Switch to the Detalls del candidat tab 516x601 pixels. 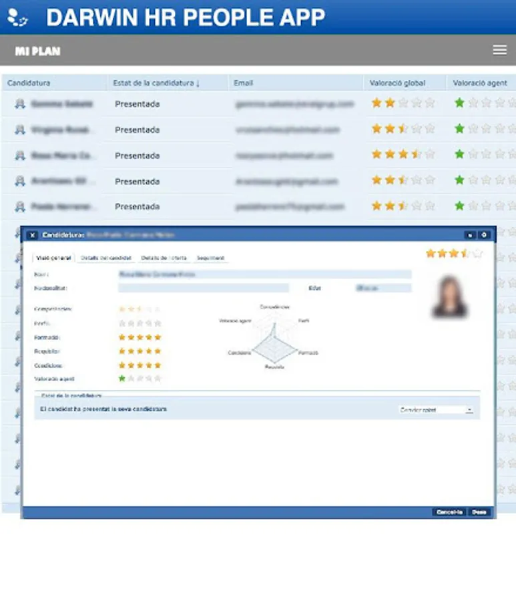coord(105,258)
